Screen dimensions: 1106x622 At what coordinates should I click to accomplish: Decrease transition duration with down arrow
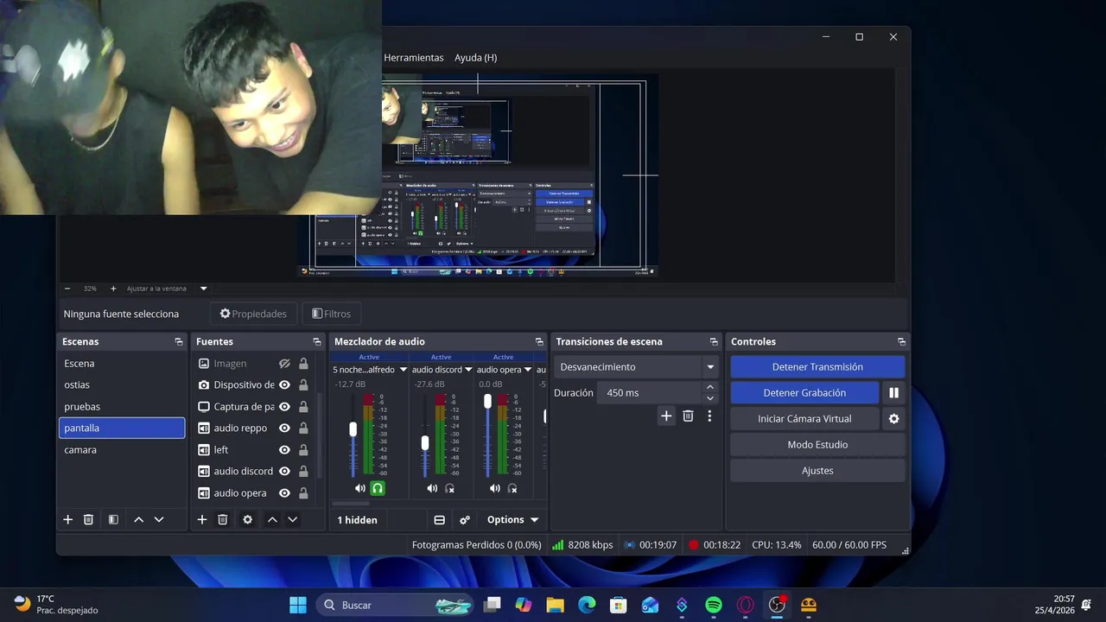tap(710, 397)
